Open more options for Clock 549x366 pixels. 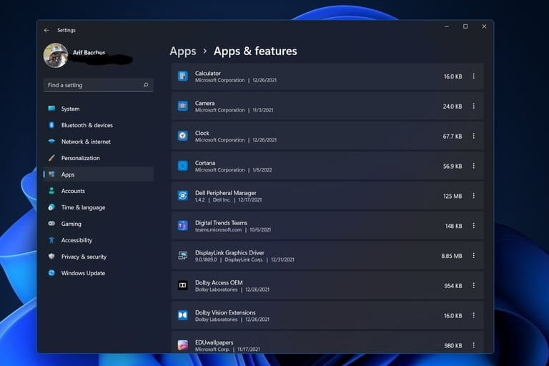pos(474,136)
